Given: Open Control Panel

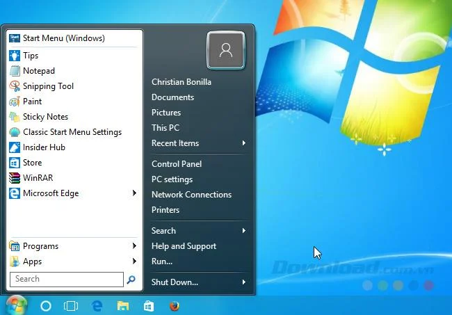Looking at the screenshot, I should click(x=177, y=164).
